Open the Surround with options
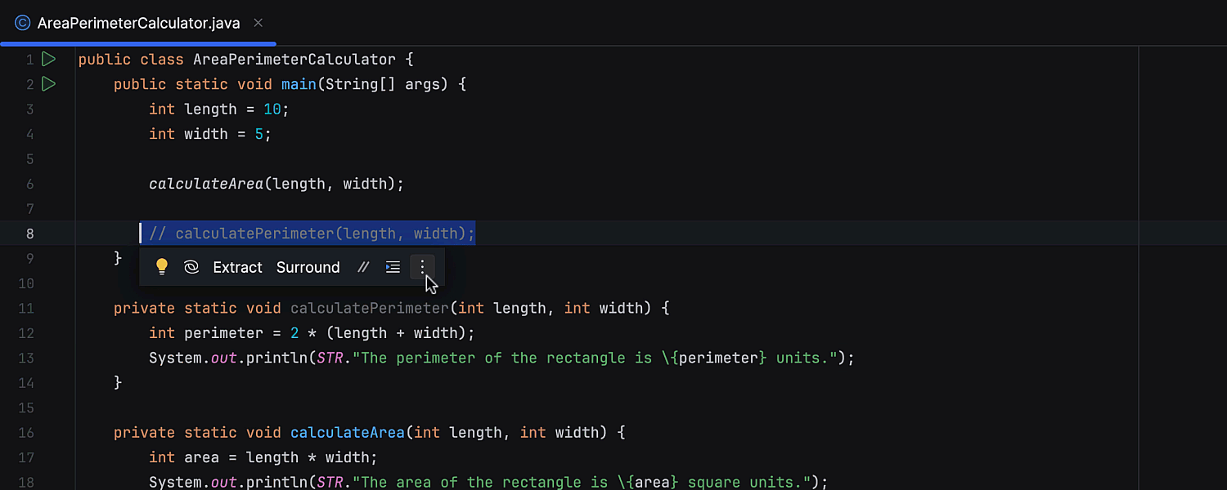 (308, 267)
